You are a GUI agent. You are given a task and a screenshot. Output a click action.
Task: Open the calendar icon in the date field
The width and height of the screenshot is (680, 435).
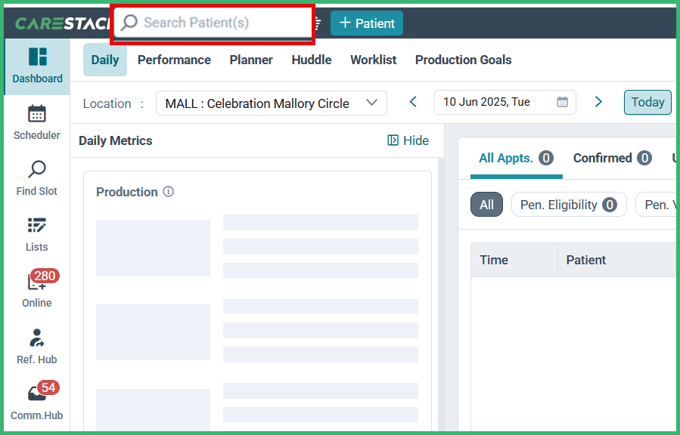pos(561,102)
